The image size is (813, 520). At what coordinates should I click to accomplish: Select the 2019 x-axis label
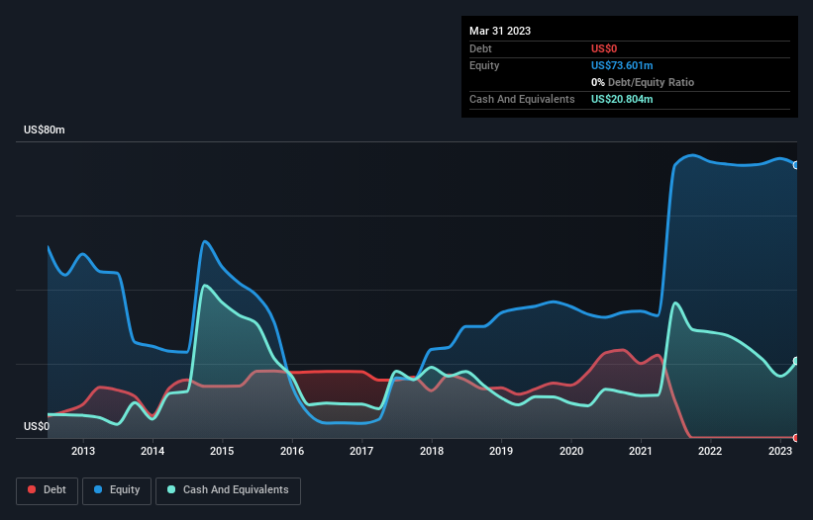[501, 451]
